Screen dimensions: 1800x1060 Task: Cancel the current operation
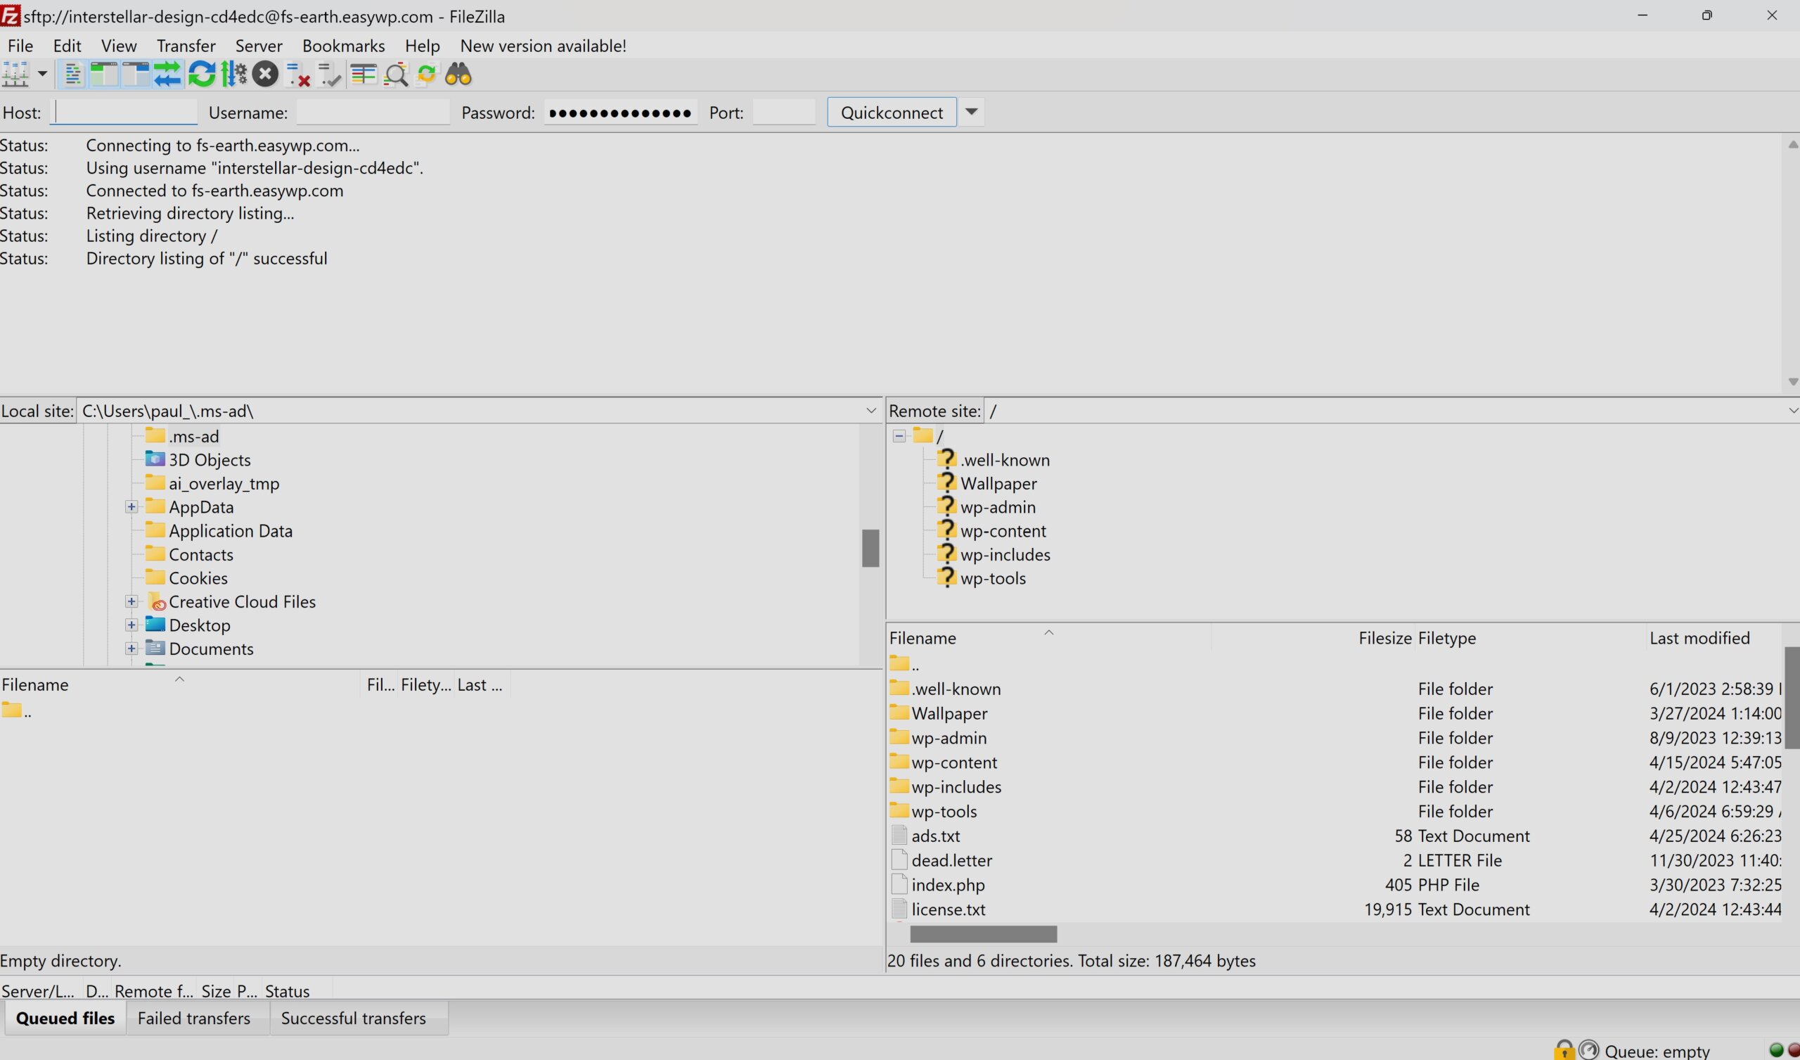click(x=265, y=75)
